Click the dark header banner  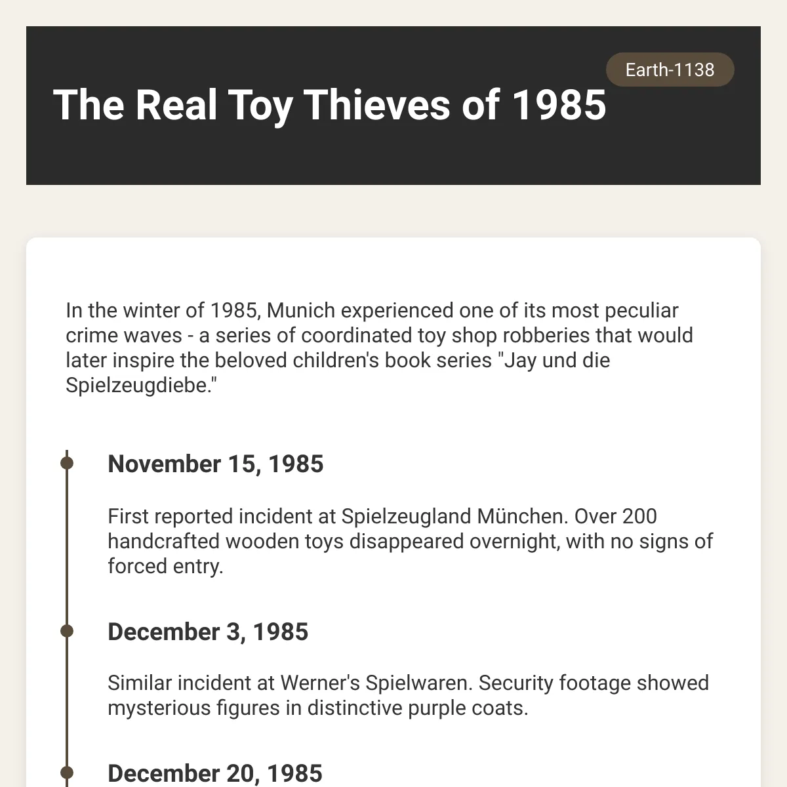(393, 106)
